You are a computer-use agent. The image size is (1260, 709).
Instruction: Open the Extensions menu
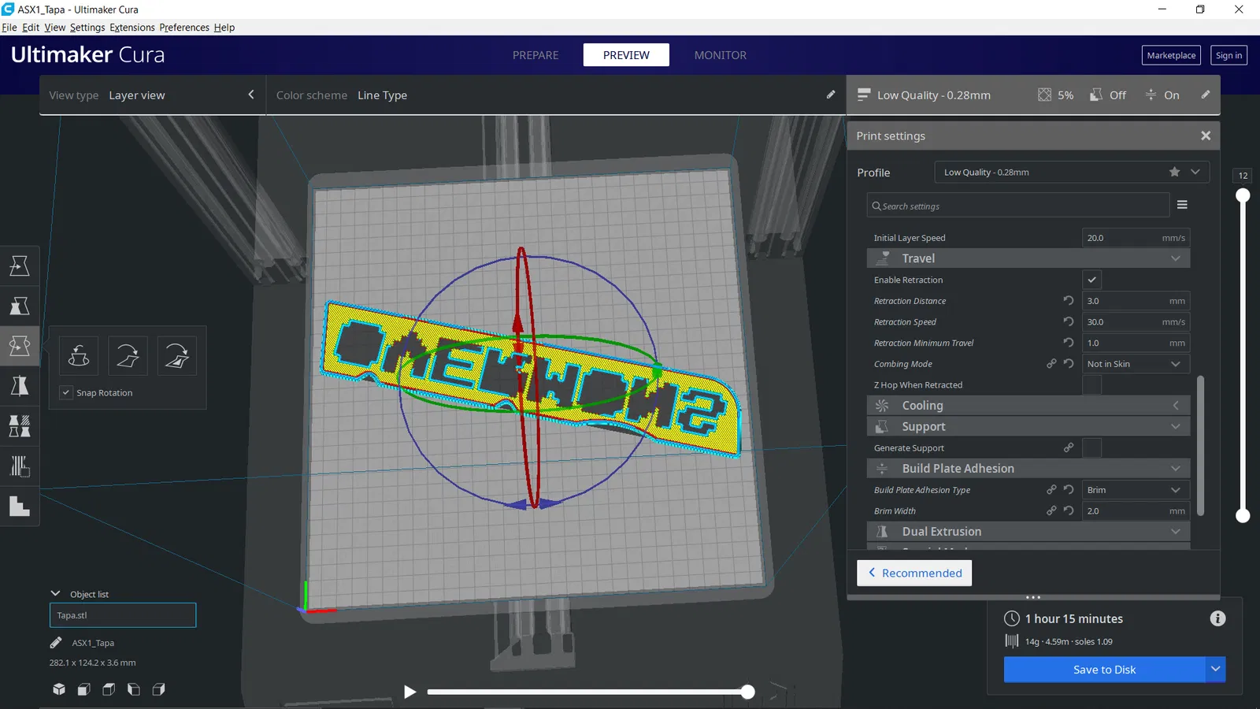tap(132, 28)
